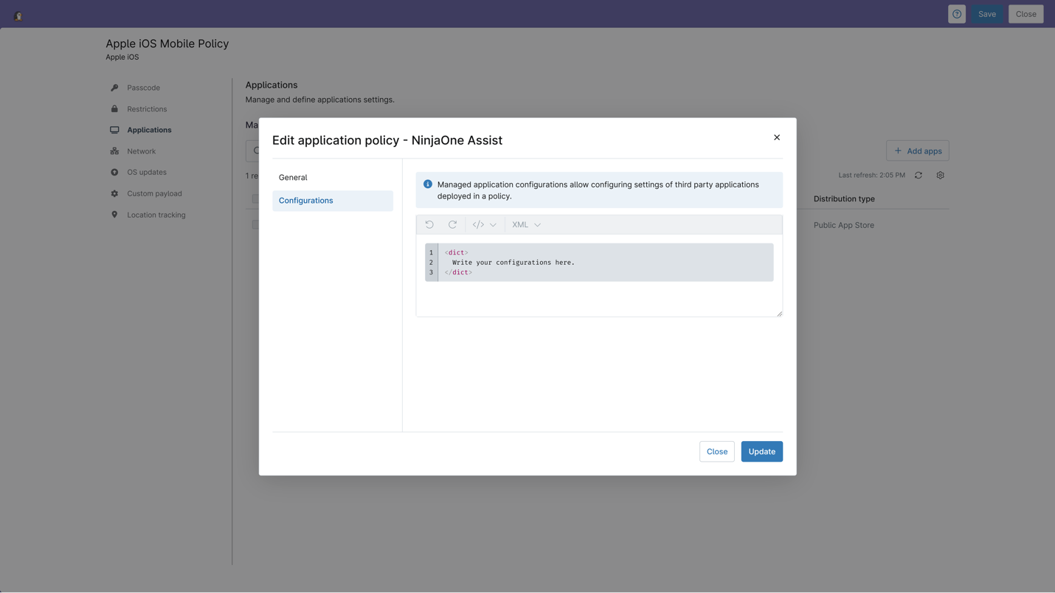
Task: Switch to the General tab of the dialog
Action: coord(293,177)
